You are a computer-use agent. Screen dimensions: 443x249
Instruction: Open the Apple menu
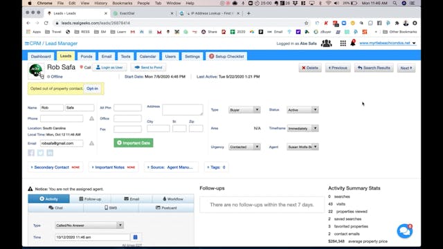pos(30,3)
